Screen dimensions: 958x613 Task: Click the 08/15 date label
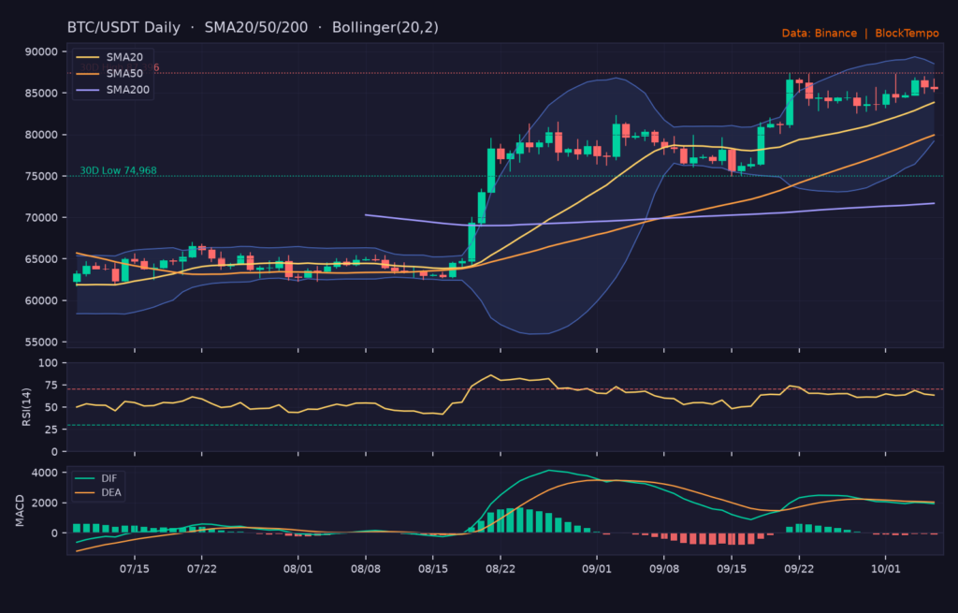click(x=432, y=569)
